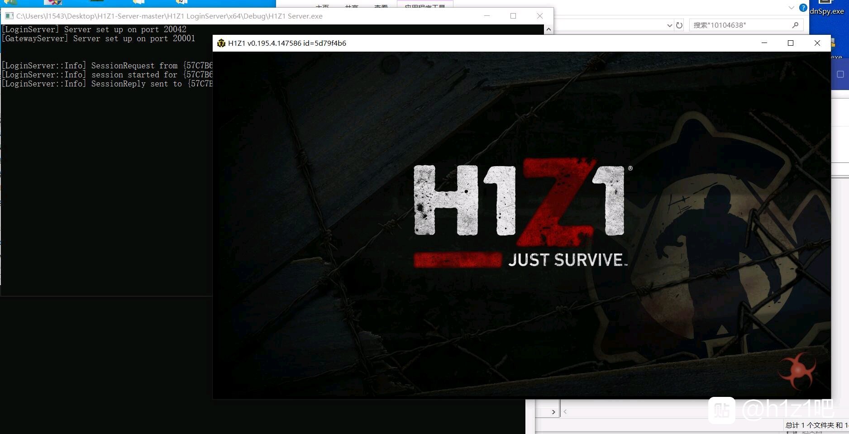The image size is (849, 434).
Task: Click the Explorer horizontal scrollbar right arrow
Action: 553,412
